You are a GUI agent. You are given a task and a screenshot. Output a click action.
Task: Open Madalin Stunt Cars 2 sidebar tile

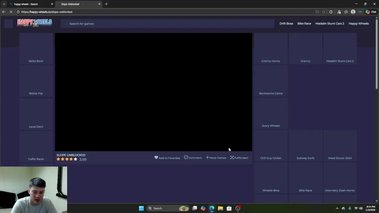click(340, 49)
